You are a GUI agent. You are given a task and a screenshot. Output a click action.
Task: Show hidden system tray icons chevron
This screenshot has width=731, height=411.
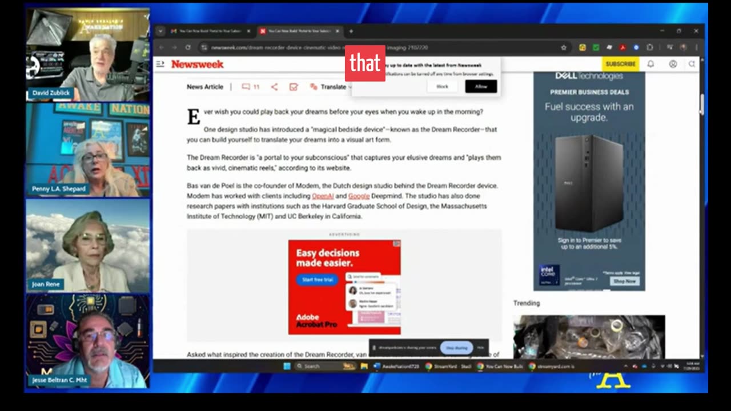pos(626,366)
